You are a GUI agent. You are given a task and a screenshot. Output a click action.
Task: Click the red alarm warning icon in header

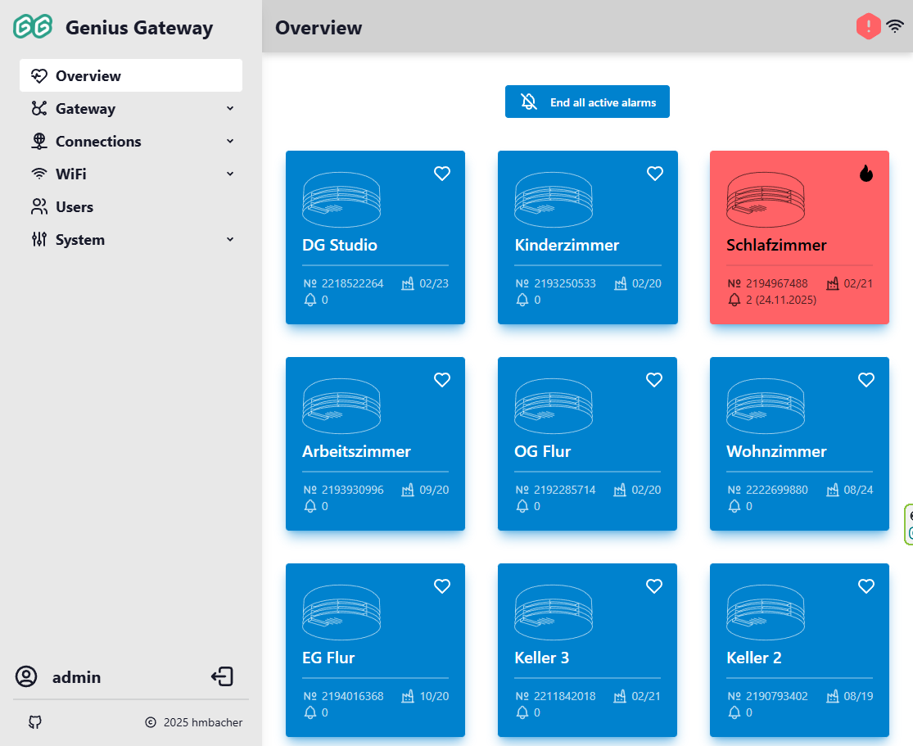868,27
